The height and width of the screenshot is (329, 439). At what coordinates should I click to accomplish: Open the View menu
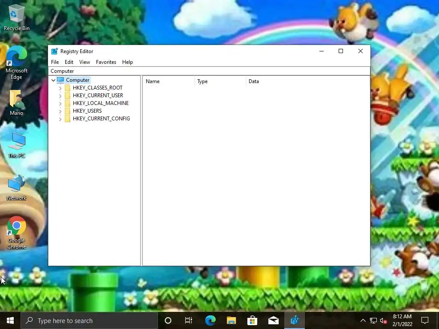(x=84, y=62)
